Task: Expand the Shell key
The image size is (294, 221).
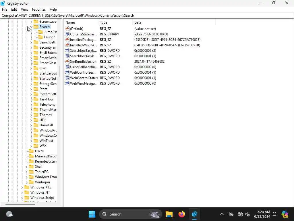Action: (x=27, y=167)
